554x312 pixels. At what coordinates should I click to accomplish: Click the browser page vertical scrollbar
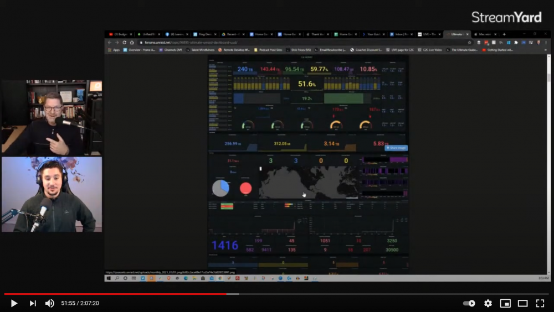548,164
